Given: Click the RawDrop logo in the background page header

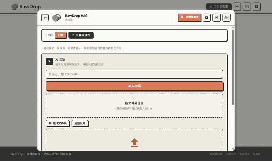Looking at the screenshot, I should pyautogui.click(x=26, y=7).
